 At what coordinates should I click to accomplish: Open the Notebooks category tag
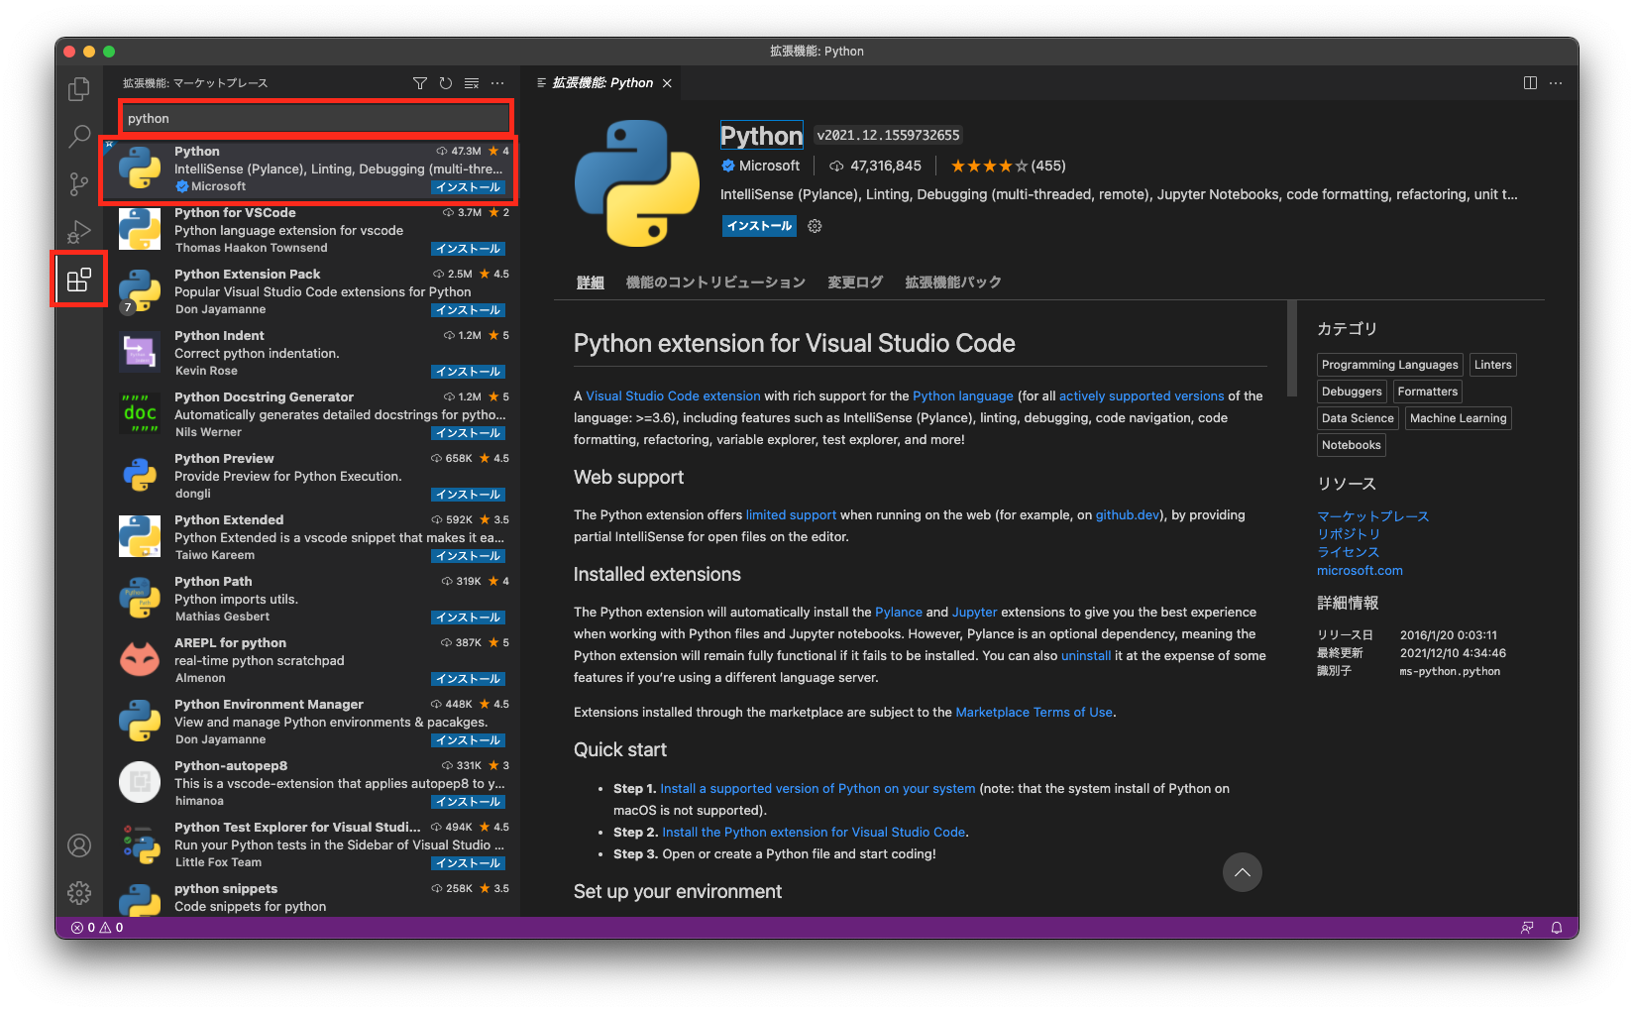click(1351, 445)
